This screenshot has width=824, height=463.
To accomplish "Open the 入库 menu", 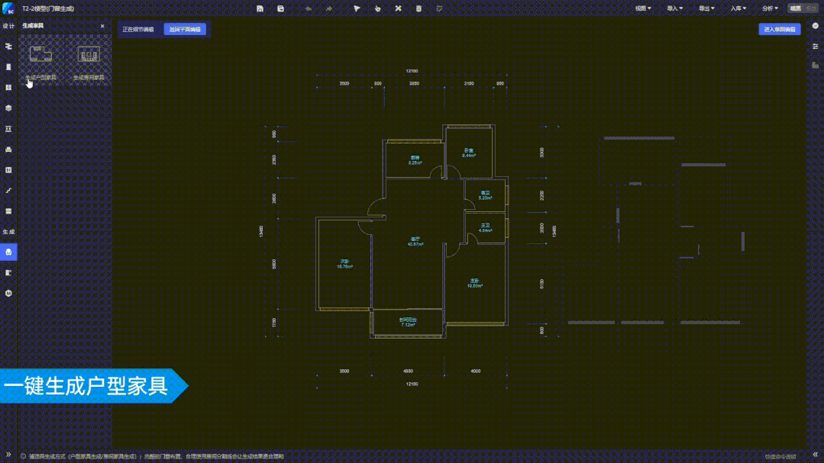I will [x=738, y=8].
